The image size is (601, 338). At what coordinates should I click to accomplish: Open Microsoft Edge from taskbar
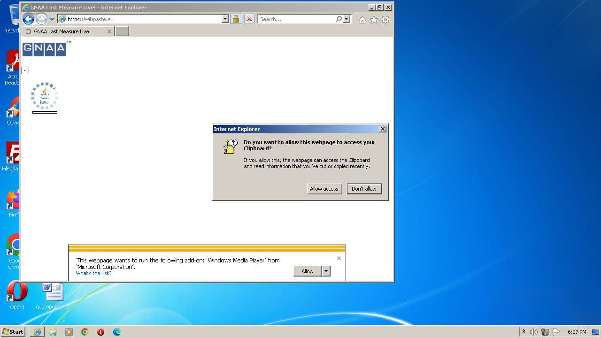click(117, 332)
